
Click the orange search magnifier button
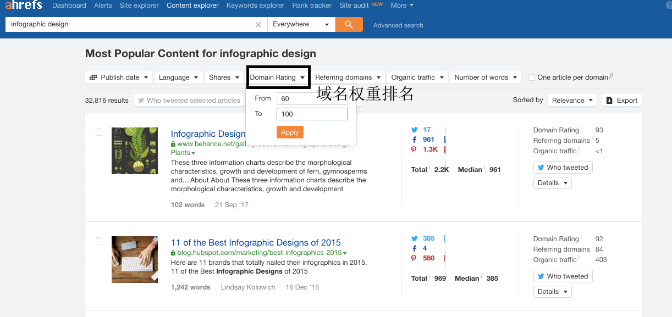pos(349,25)
